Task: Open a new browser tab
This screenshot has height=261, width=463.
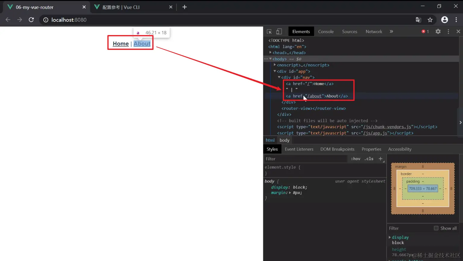Action: 184,7
